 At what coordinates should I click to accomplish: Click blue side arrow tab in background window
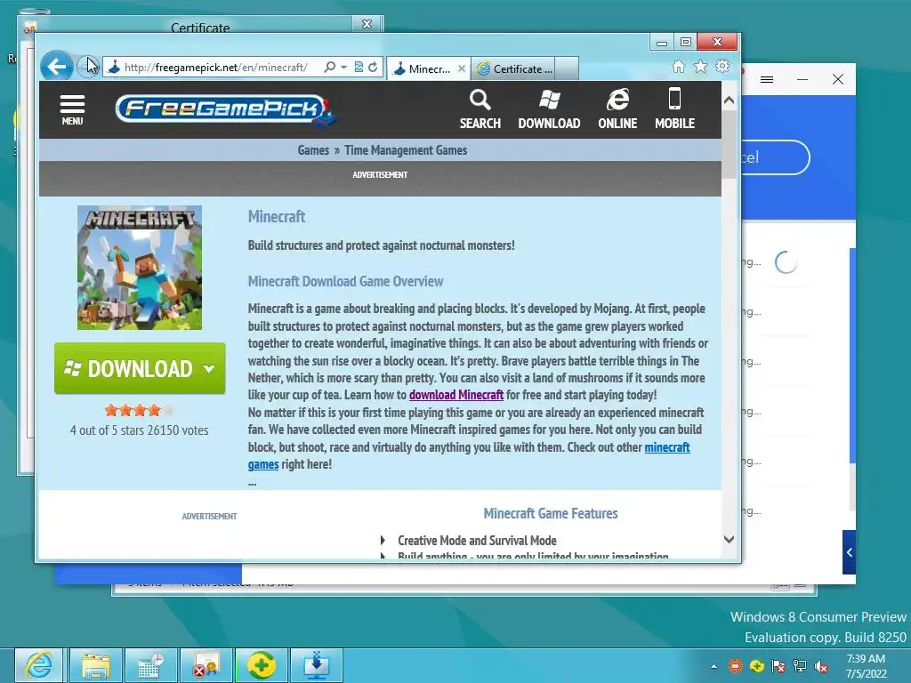click(849, 552)
